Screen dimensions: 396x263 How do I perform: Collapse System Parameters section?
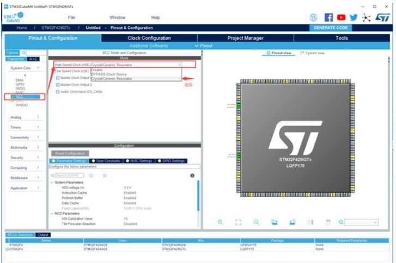(52, 183)
